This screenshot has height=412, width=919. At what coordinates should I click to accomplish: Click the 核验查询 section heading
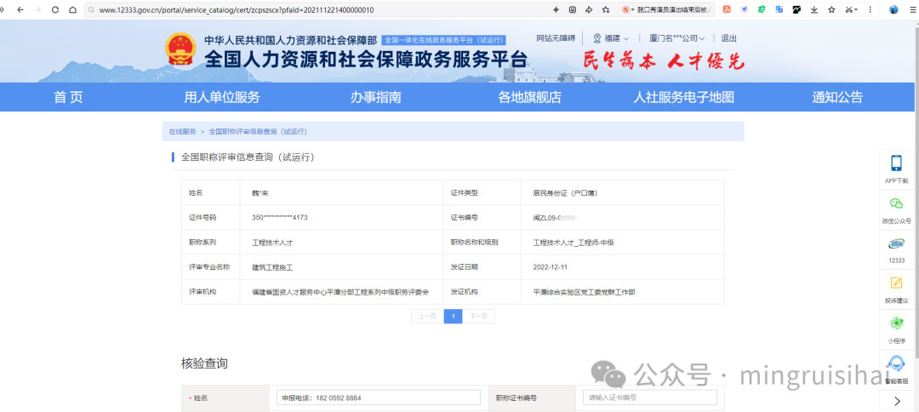pyautogui.click(x=204, y=363)
